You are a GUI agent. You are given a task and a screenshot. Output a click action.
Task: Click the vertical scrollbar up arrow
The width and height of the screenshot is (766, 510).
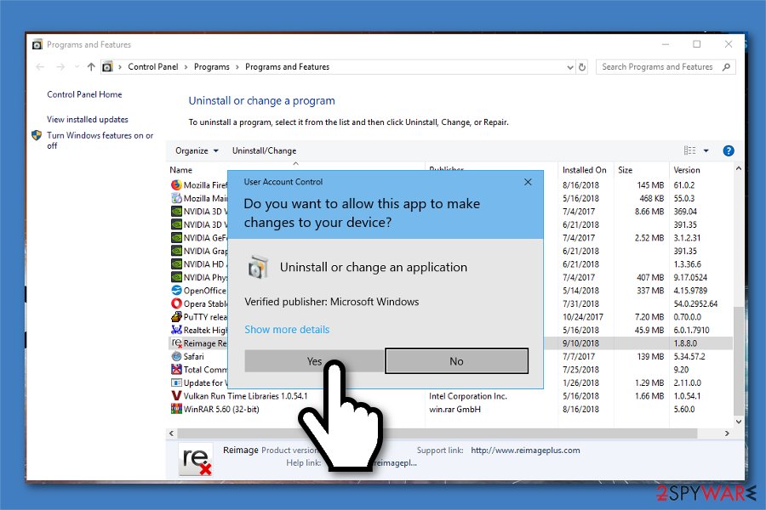coord(739,168)
